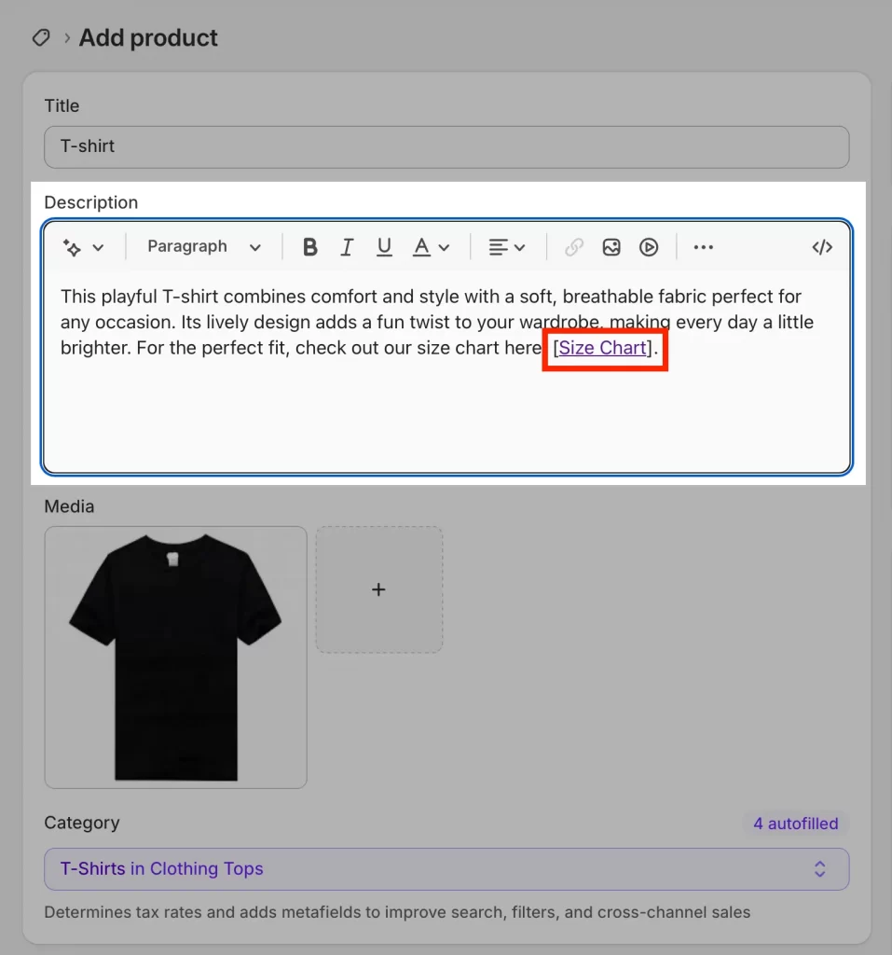
Task: Click the Description label
Action: 91,202
